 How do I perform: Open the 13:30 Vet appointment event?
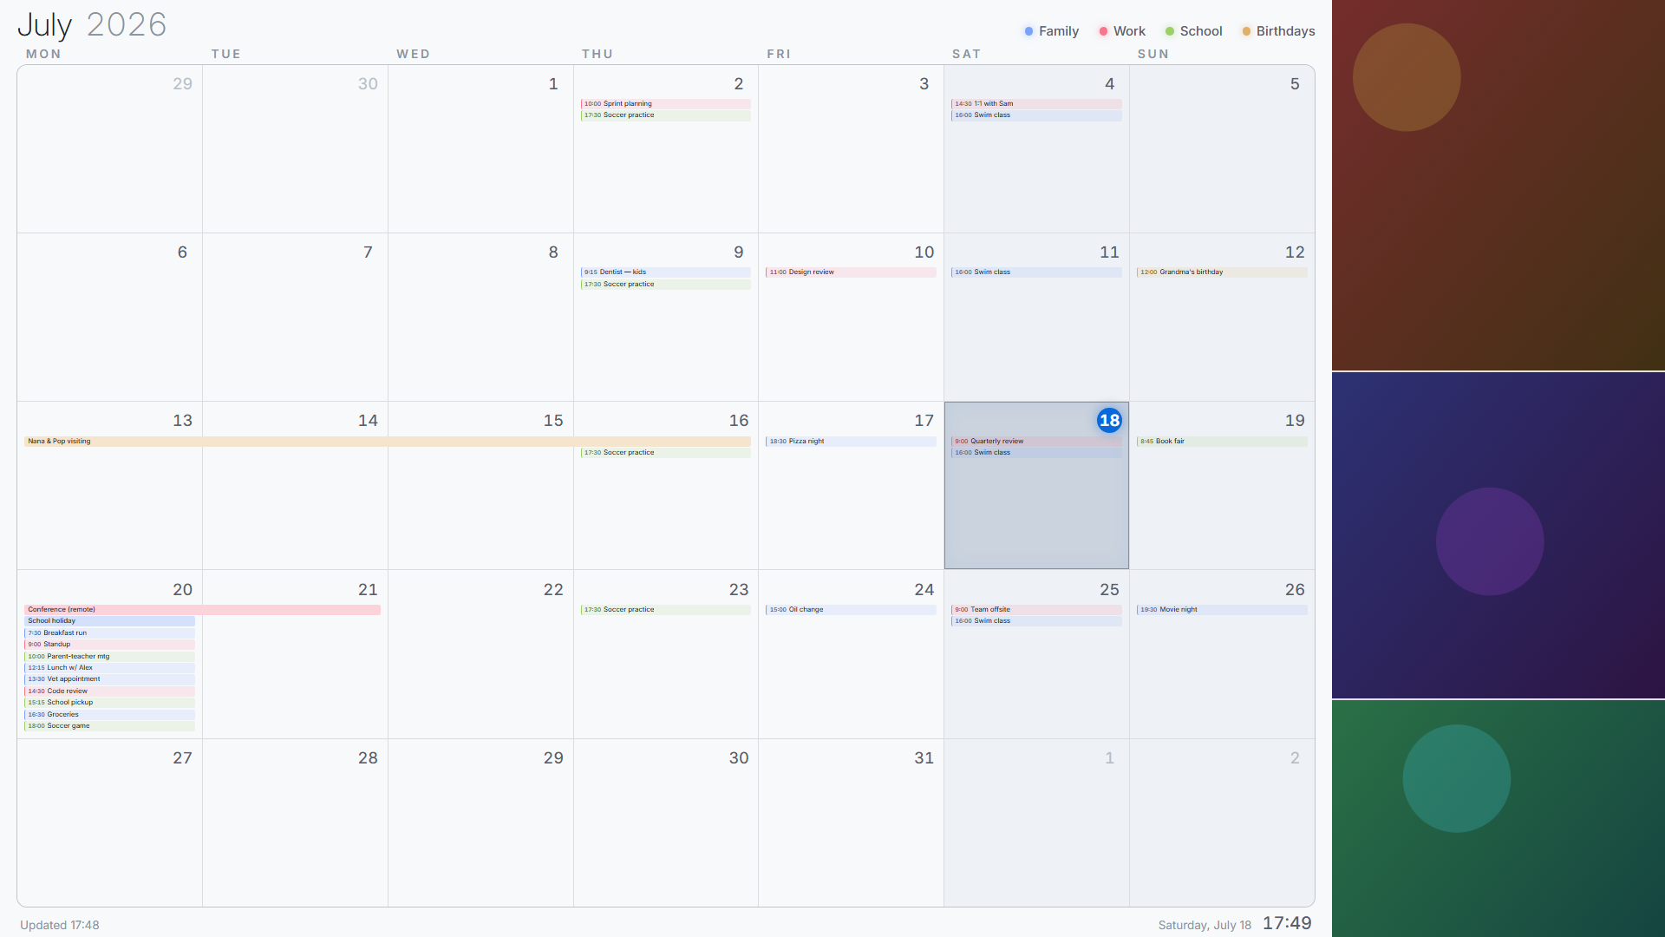(x=109, y=679)
